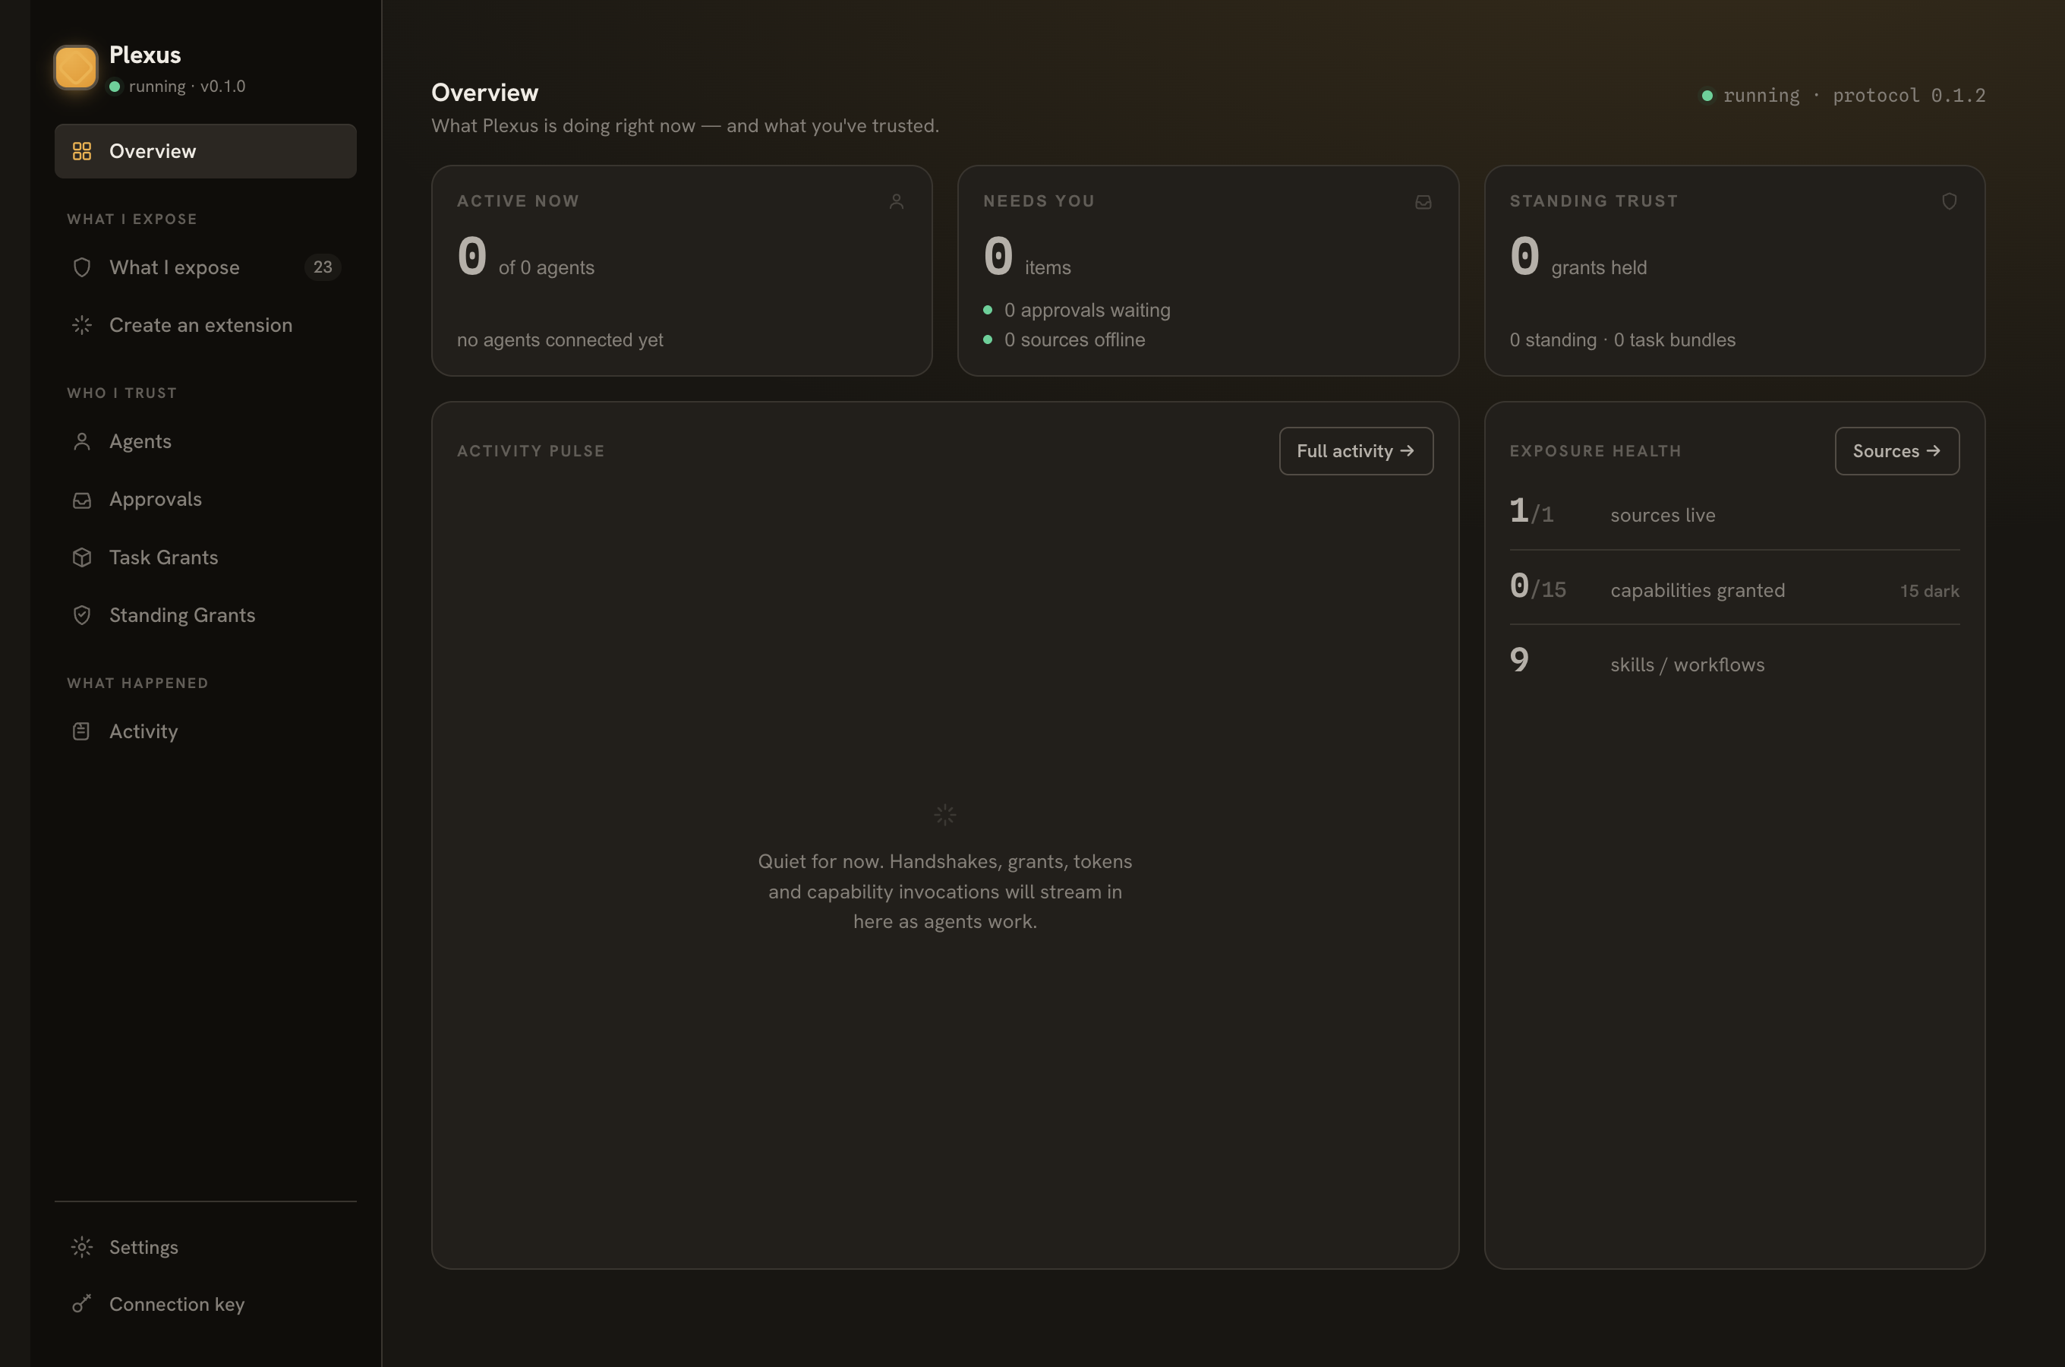This screenshot has width=2065, height=1367.
Task: Click the shield icon in Standing Trust card
Action: coord(1949,201)
